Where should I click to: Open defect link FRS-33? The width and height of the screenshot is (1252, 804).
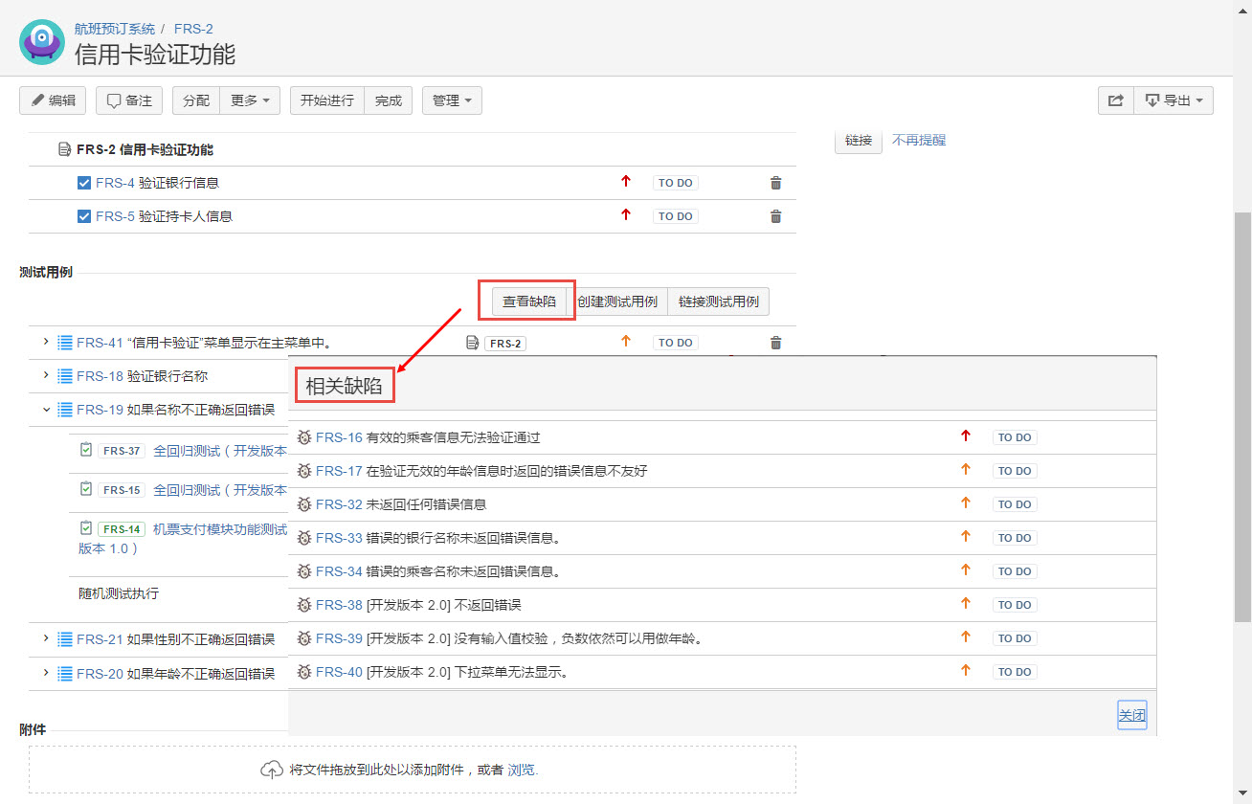pos(339,538)
